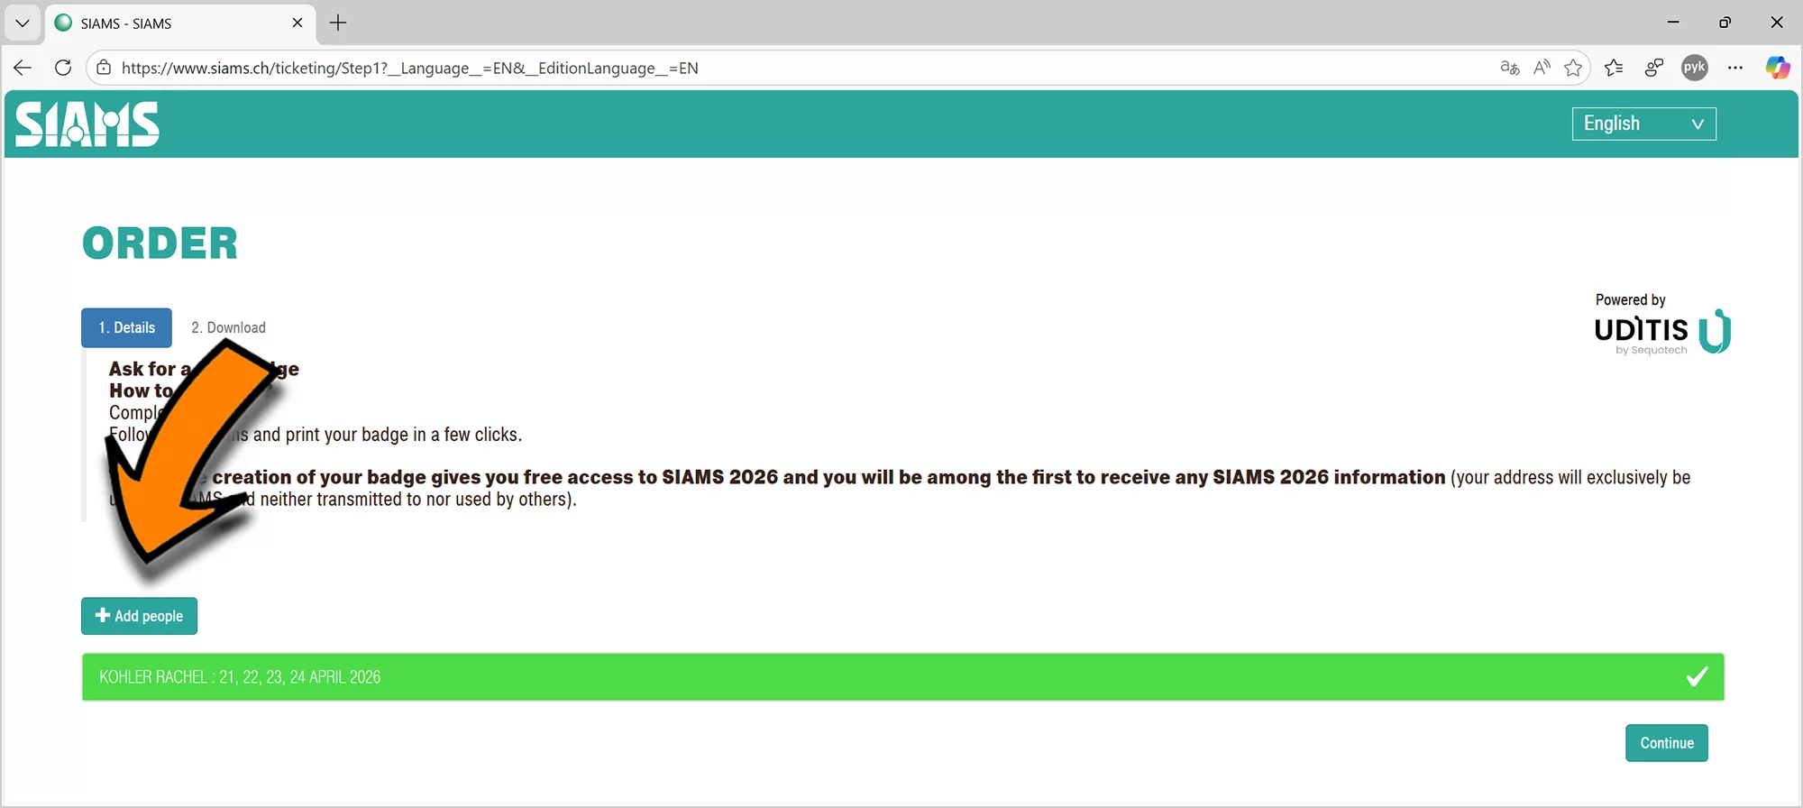Go back using browser back arrow
The width and height of the screenshot is (1803, 808).
pyautogui.click(x=23, y=68)
